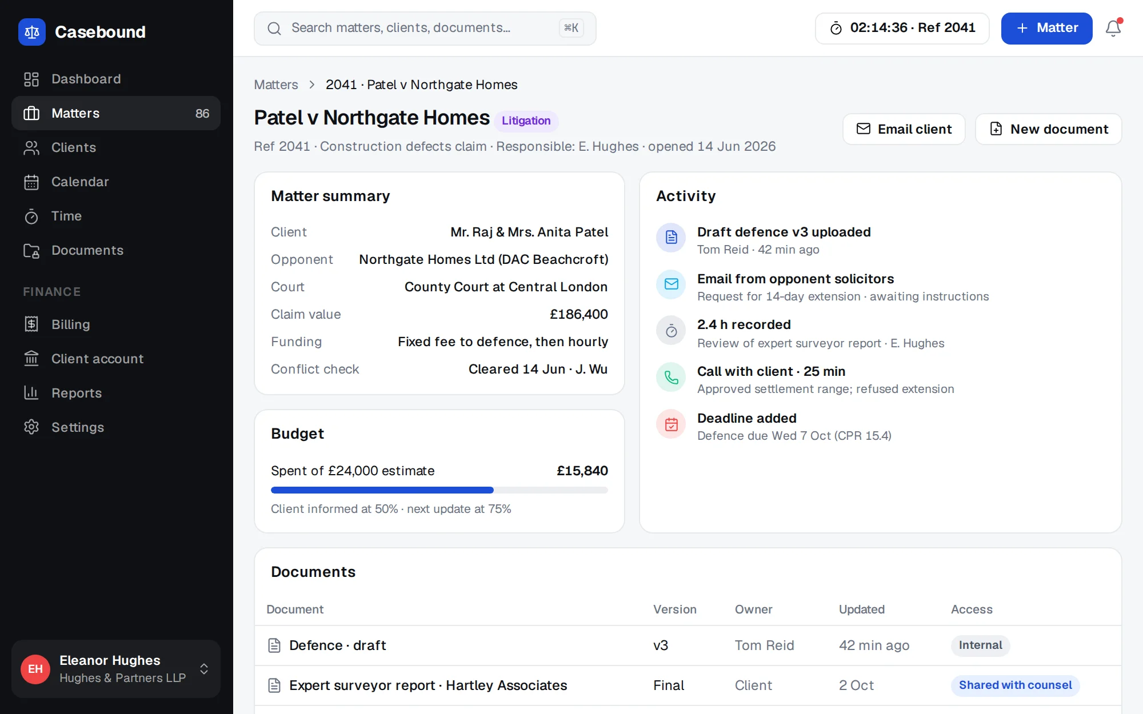Click the Settings gear icon

tap(31, 427)
